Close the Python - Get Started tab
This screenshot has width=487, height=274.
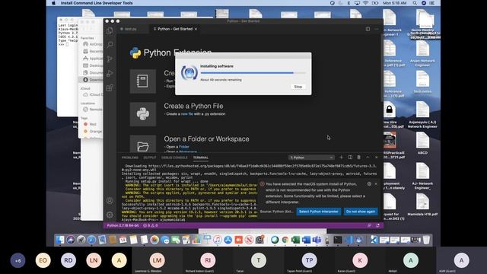196,29
